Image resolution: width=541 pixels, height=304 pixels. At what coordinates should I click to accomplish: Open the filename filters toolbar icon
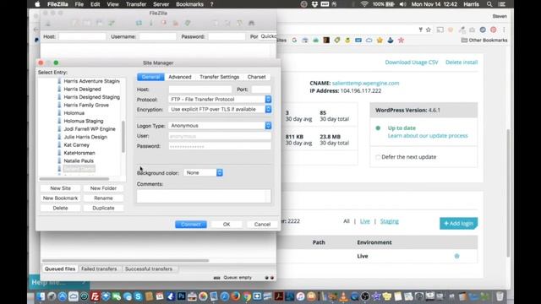[x=215, y=23]
